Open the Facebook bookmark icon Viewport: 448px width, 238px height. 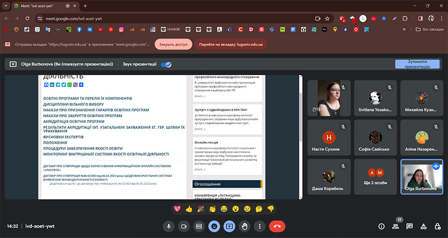(79, 29)
